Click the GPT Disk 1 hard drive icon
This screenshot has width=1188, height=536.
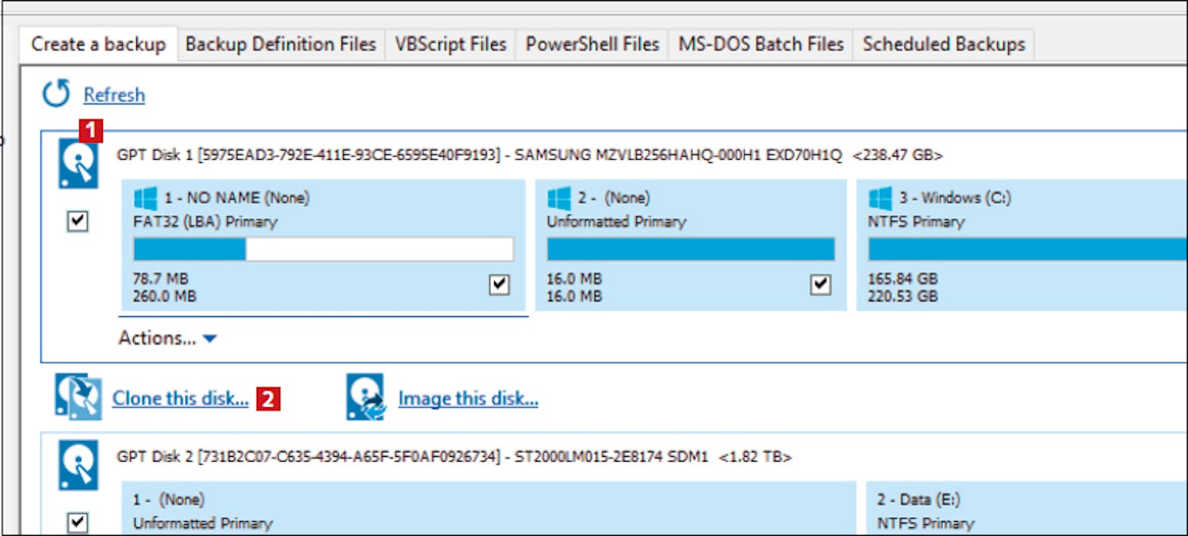point(78,164)
